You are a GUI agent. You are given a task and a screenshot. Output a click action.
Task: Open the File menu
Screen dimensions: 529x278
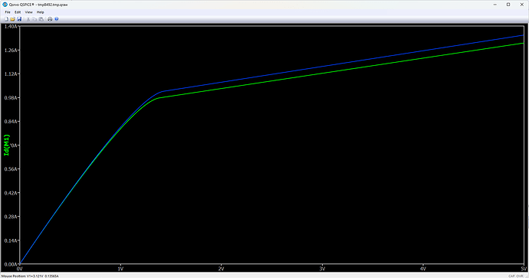click(x=8, y=12)
